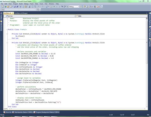This screenshot has width=151, height=117.
Task: Open the Data menu
Action: pos(36,4)
